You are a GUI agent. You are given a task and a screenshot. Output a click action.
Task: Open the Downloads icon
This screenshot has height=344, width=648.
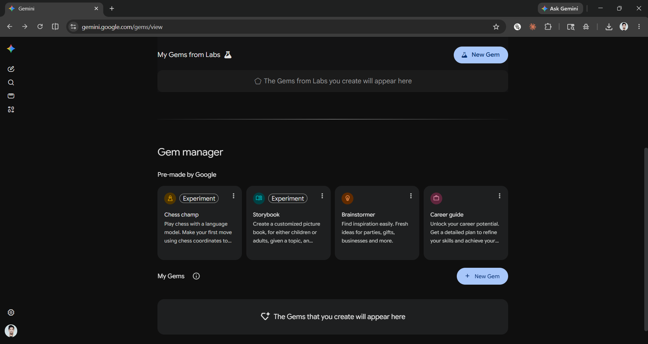[609, 27]
